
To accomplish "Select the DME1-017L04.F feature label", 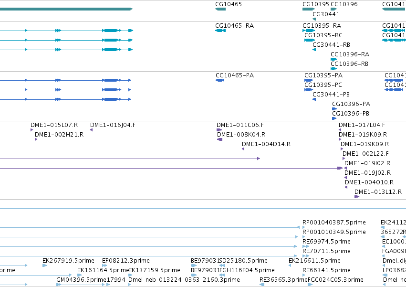I will click(x=362, y=125).
